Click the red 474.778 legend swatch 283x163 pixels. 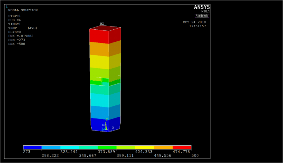(x=182, y=147)
